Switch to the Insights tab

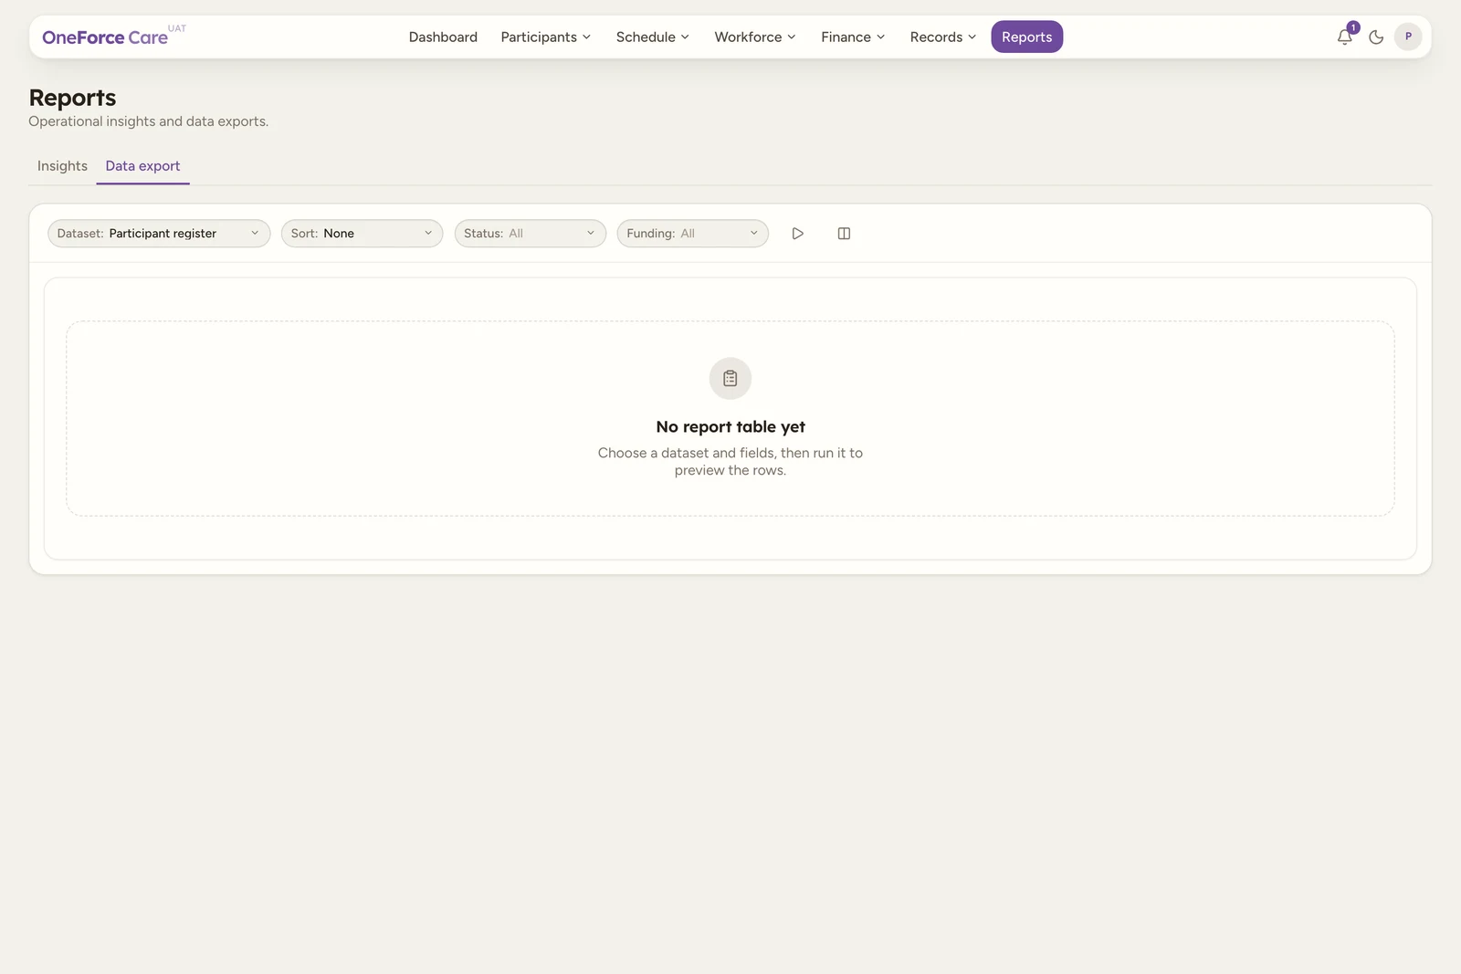[62, 166]
